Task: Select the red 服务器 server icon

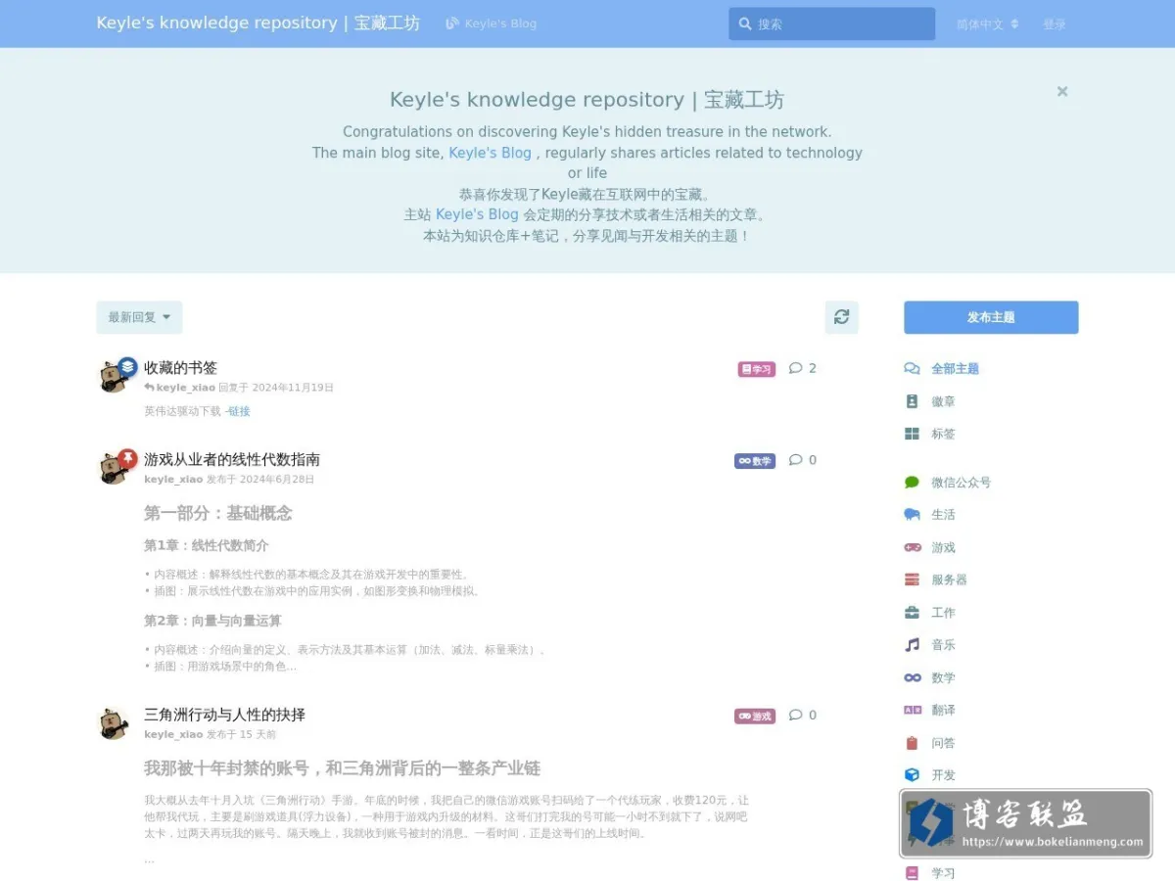Action: click(912, 580)
